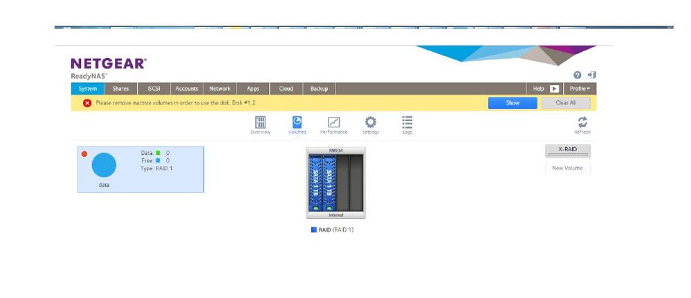Toggle the X-RAID button

pyautogui.click(x=568, y=151)
